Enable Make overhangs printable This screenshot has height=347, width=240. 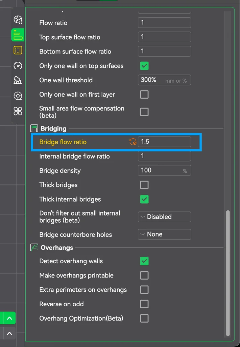tap(144, 275)
